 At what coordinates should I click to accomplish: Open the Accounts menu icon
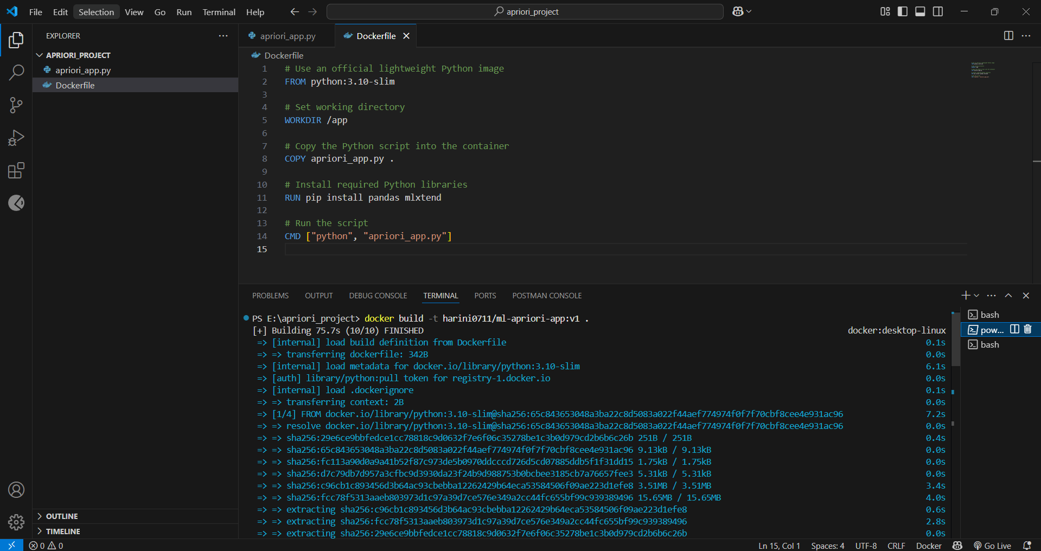click(x=16, y=490)
